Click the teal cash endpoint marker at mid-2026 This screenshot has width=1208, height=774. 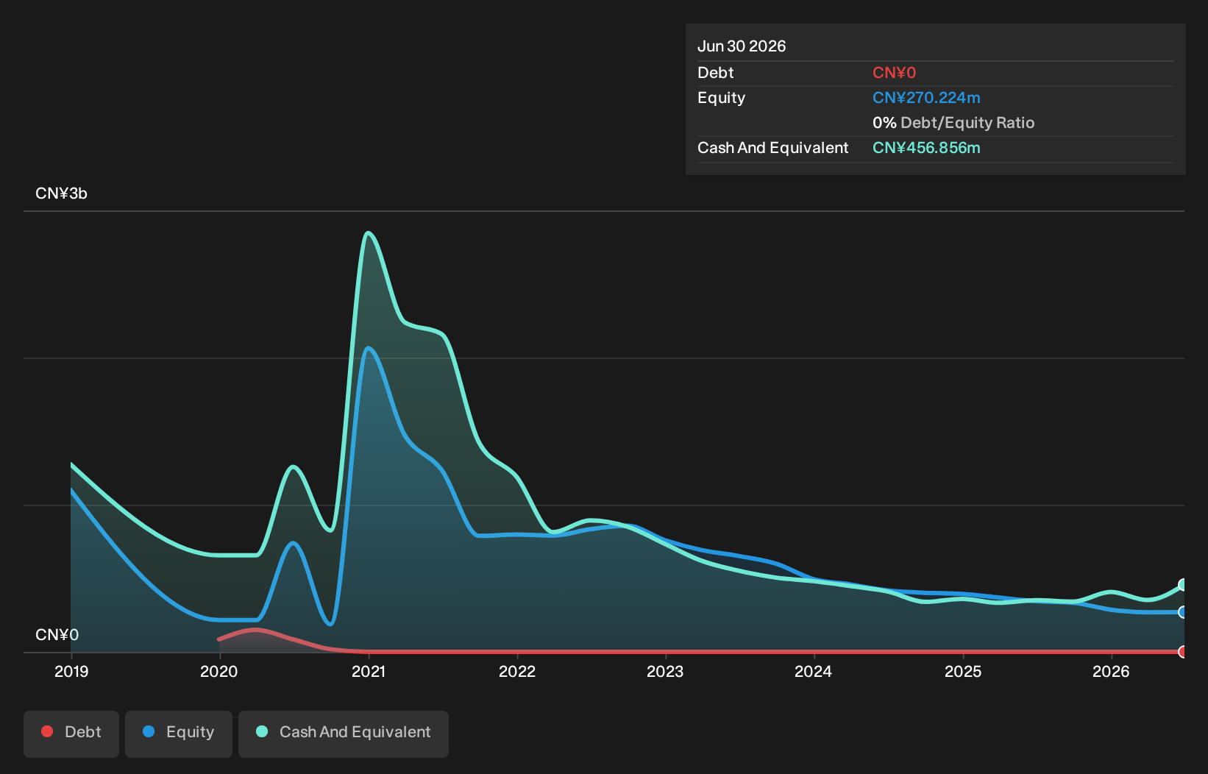click(x=1183, y=585)
